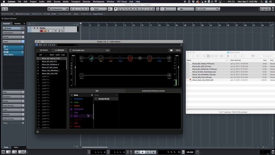Click the grid view icon beside tempo 120.0
275x155 pixels.
(171, 50)
